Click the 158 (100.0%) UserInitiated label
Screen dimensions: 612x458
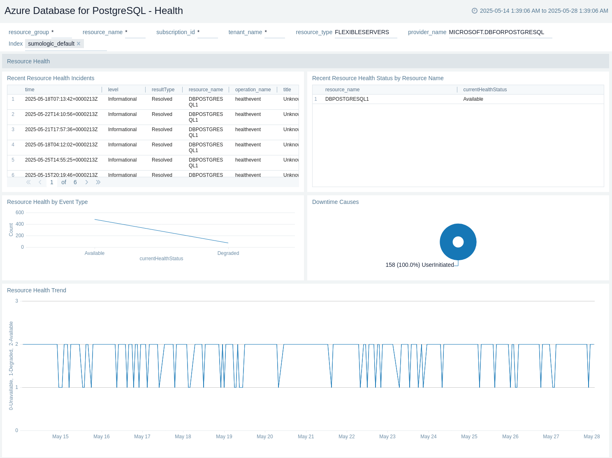420,265
